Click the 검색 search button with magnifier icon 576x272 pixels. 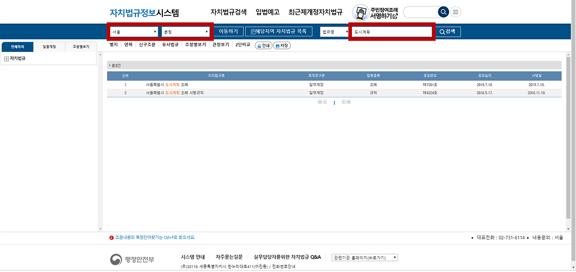tap(448, 32)
